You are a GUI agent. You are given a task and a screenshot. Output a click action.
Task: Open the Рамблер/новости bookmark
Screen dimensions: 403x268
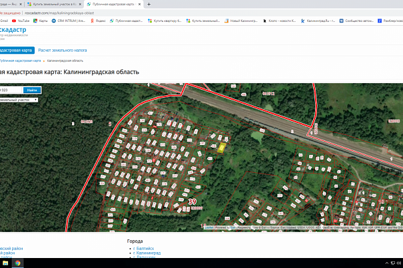392,21
